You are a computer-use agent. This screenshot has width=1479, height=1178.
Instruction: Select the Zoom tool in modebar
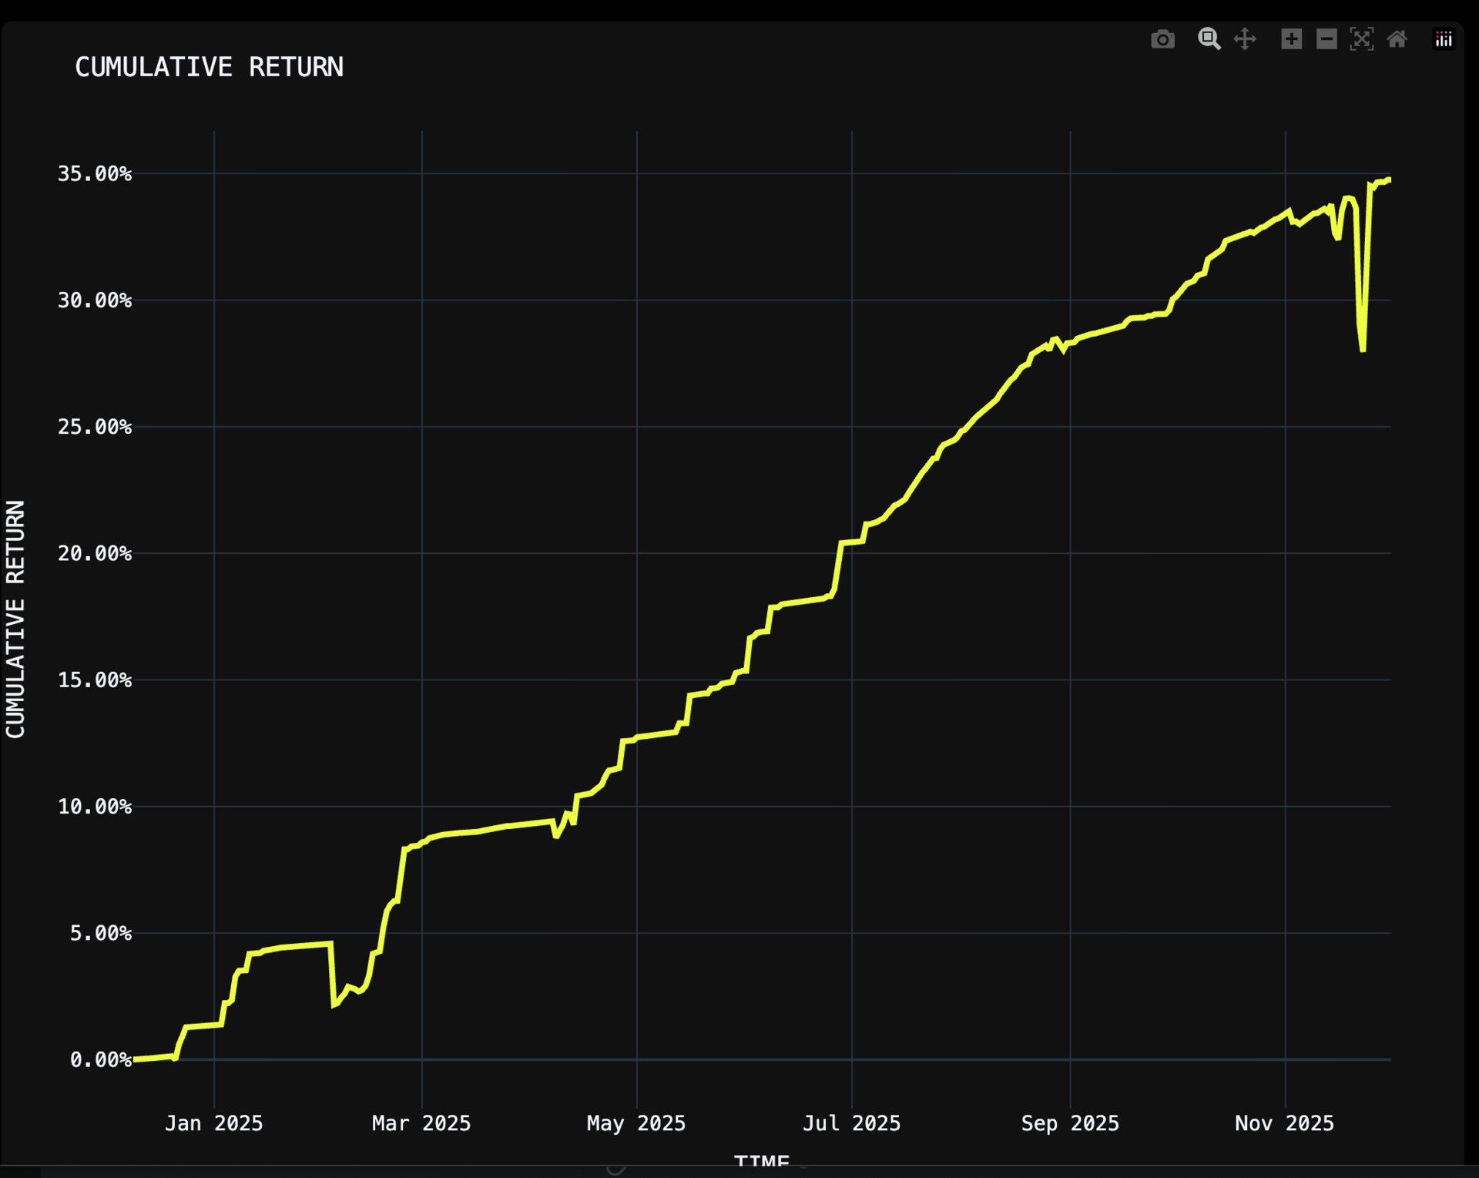click(x=1209, y=39)
